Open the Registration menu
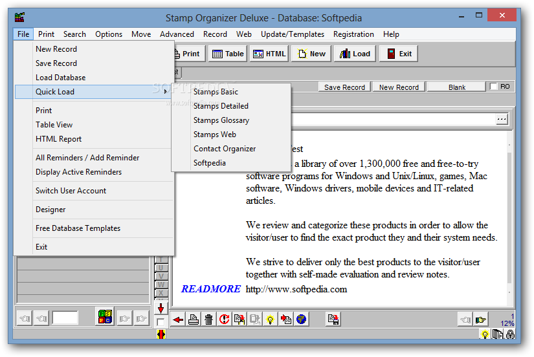This screenshot has width=534, height=357. pyautogui.click(x=353, y=34)
